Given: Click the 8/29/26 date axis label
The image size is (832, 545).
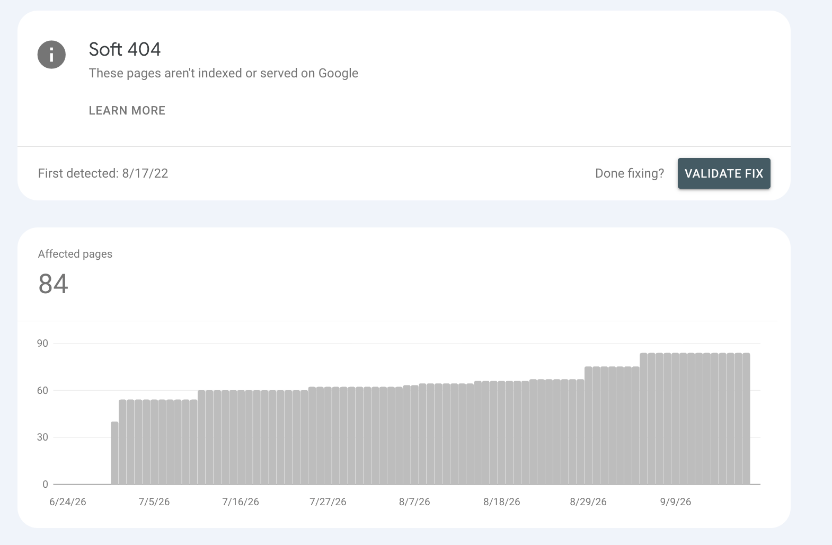Looking at the screenshot, I should [588, 502].
